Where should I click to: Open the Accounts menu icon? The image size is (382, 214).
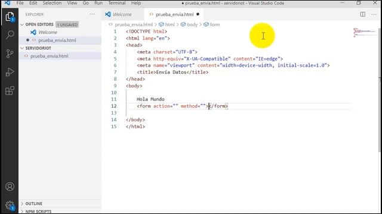[10, 187]
